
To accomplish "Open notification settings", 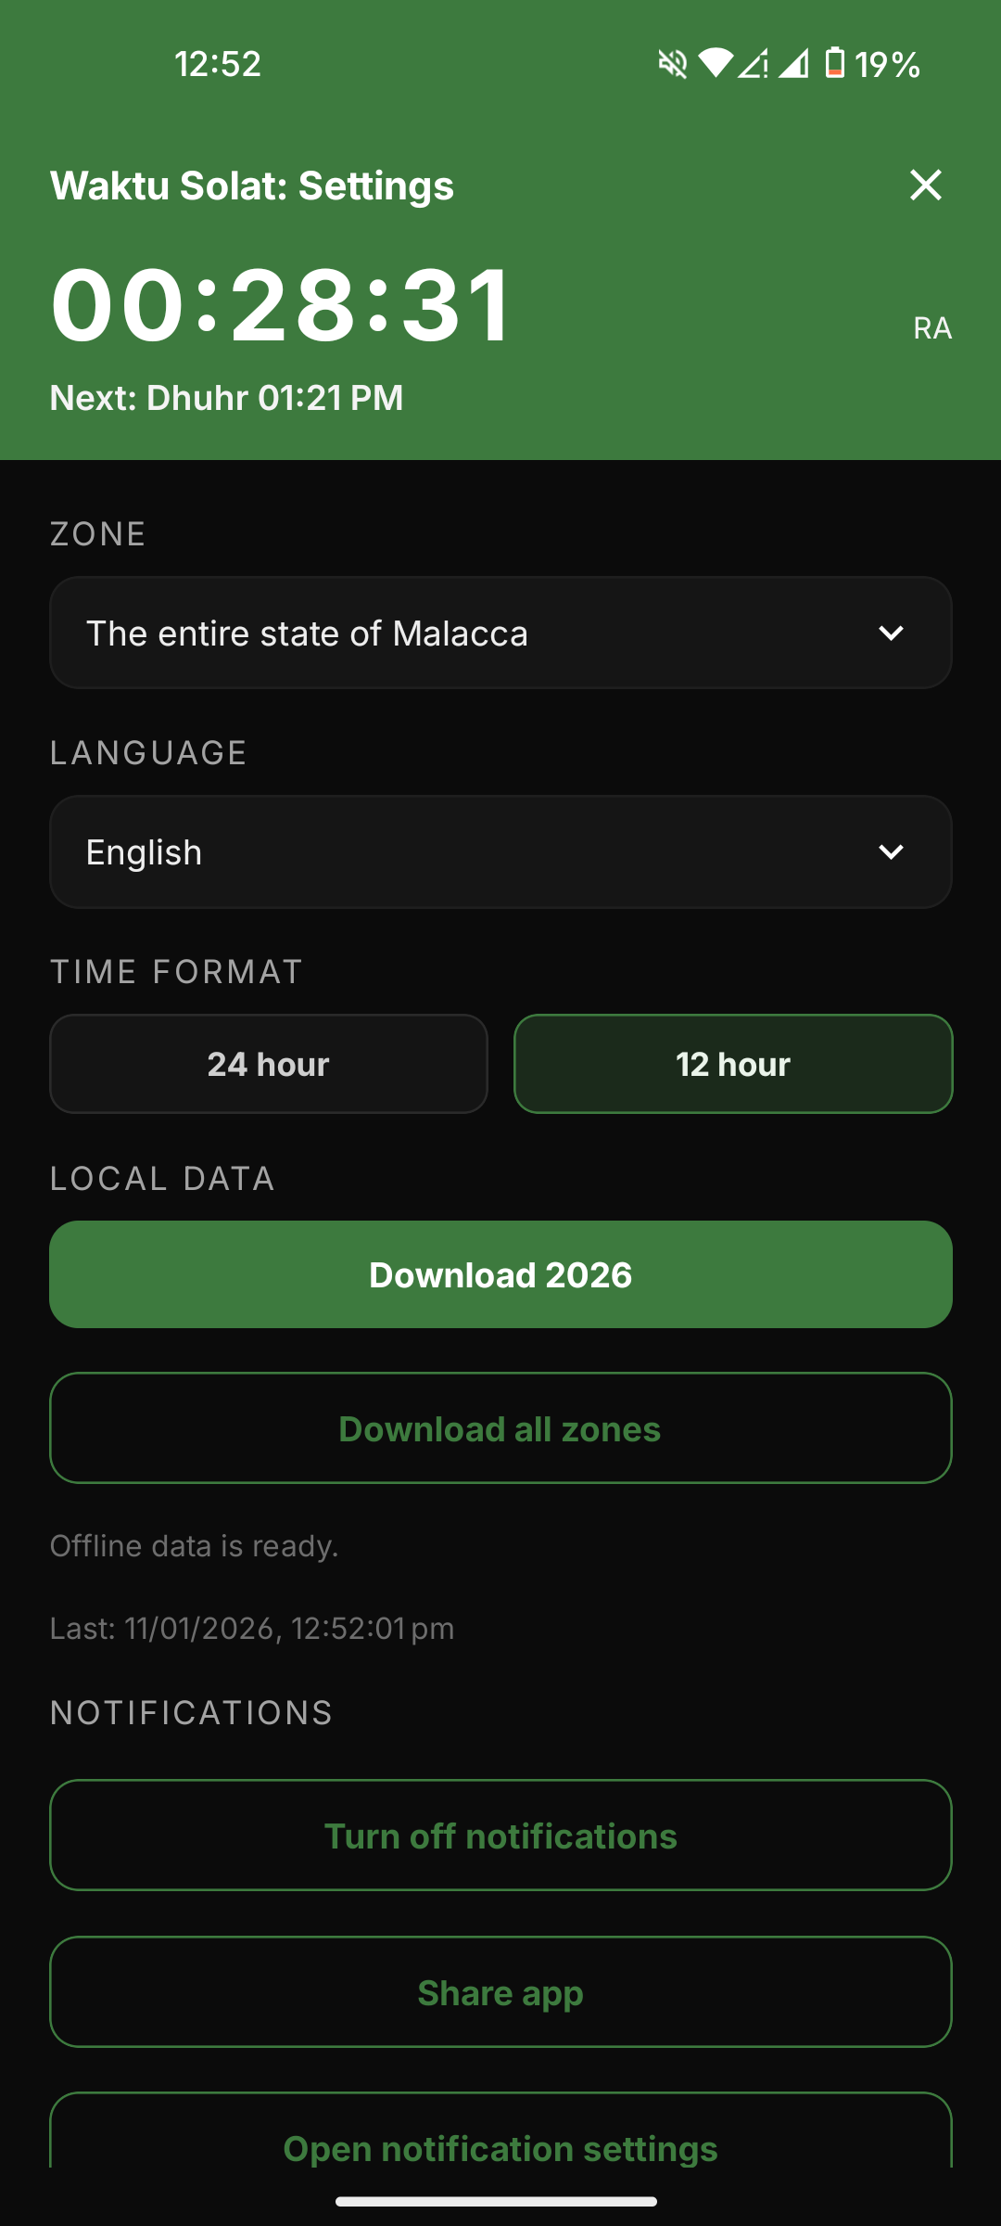I will [500, 2143].
